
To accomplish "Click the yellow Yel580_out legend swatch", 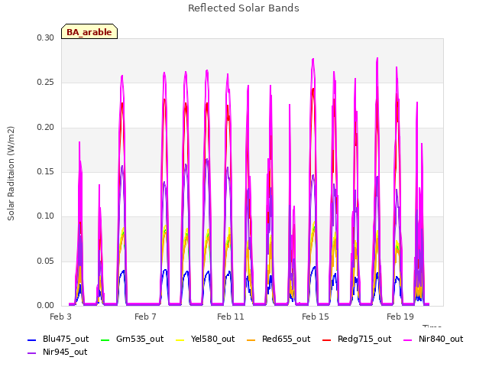I will tap(180, 339).
